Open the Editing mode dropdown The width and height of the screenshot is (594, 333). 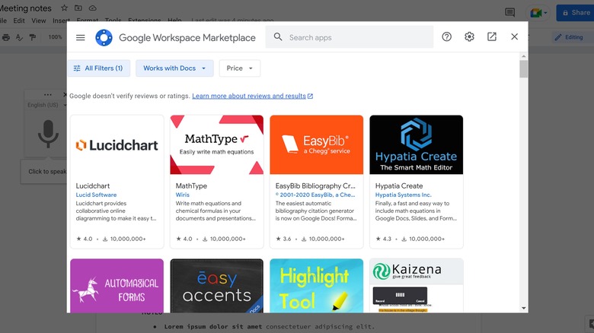[568, 36]
